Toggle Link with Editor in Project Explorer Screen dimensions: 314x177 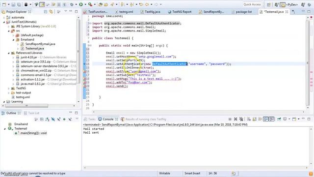pyautogui.click(x=51, y=12)
